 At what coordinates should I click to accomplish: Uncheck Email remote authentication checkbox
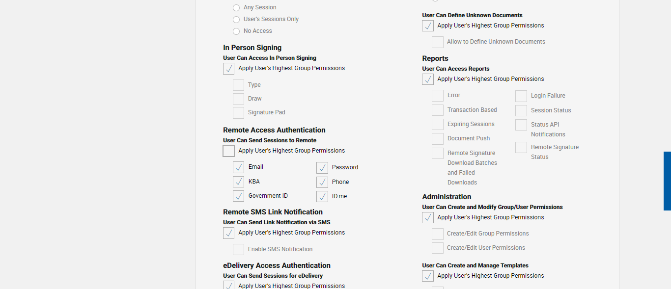coord(239,167)
